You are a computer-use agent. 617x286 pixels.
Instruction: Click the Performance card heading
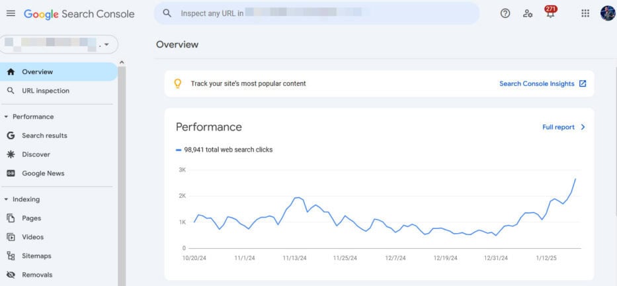click(208, 127)
